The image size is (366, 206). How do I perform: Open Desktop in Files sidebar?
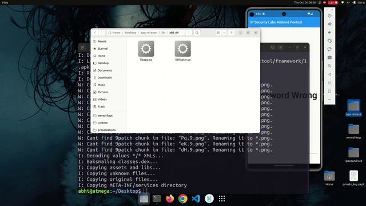[109, 63]
